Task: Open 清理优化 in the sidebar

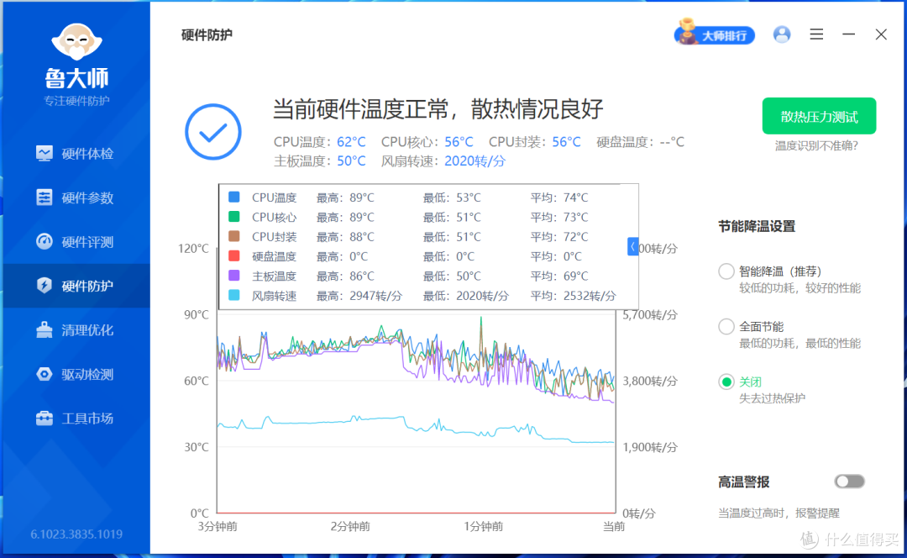Action: point(76,330)
